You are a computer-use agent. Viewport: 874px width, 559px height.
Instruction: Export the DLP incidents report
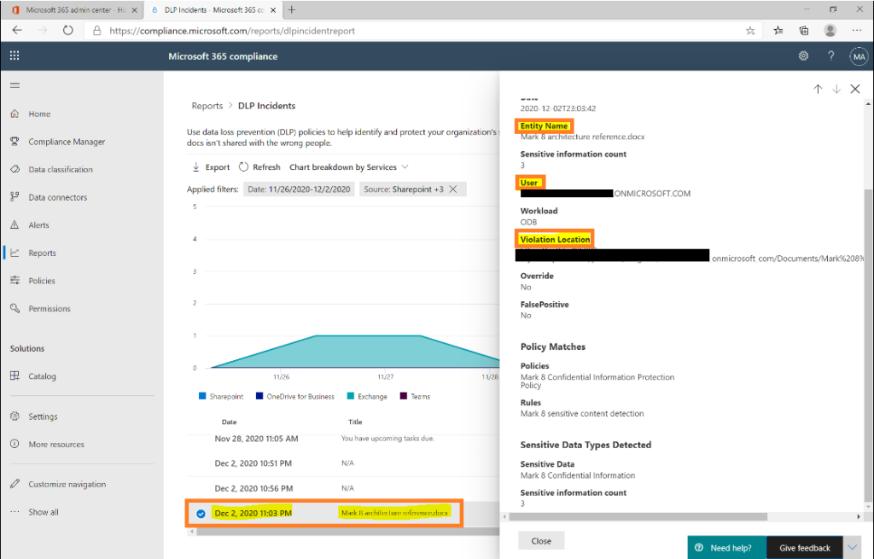211,167
